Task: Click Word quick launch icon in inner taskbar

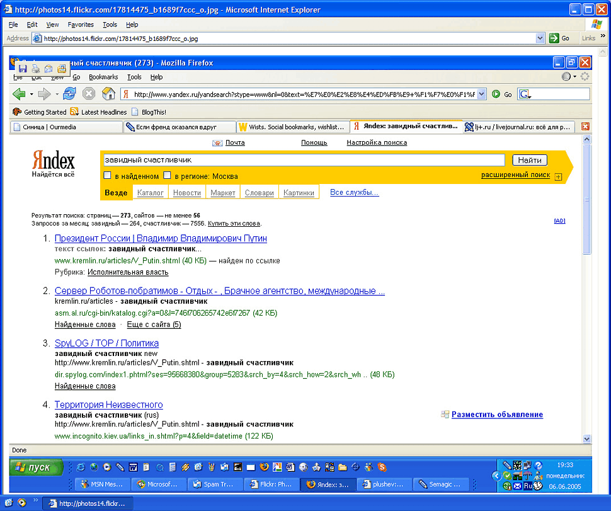Action: [133, 467]
